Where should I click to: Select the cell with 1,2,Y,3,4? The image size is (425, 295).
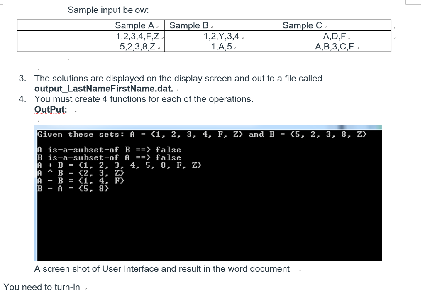pyautogui.click(x=221, y=37)
